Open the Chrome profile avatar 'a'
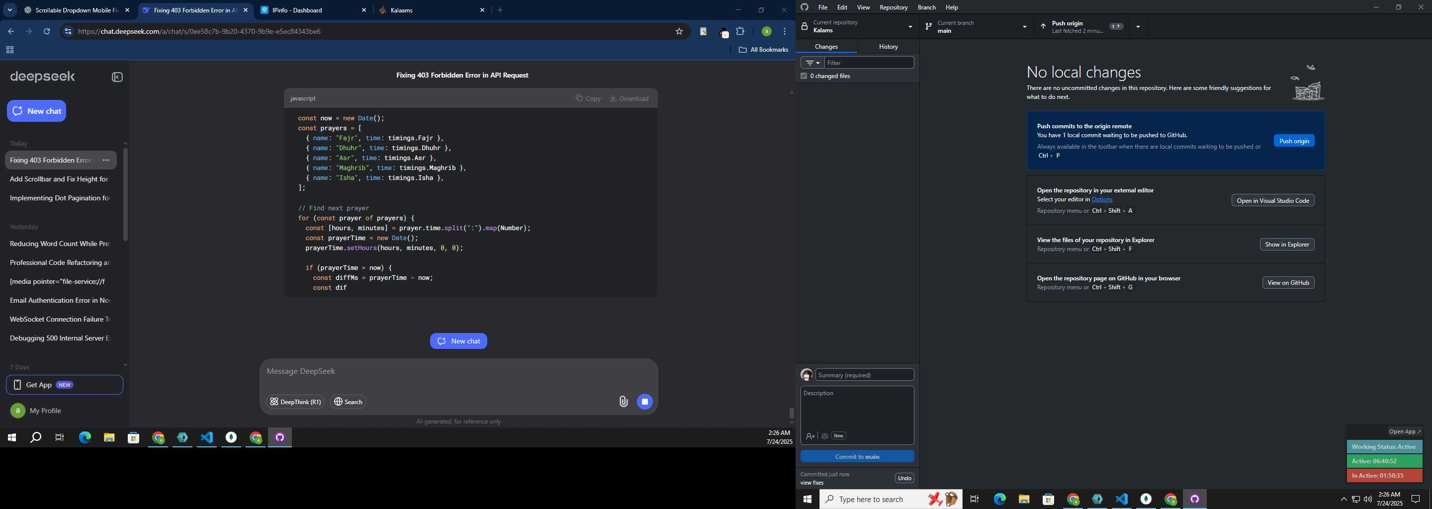Screen dimensions: 1432x509 766,32
